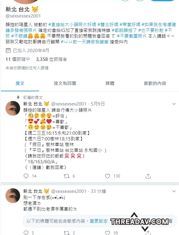Switch to the 推文和回覆 tab
This screenshot has width=179, height=235.
click(x=65, y=83)
